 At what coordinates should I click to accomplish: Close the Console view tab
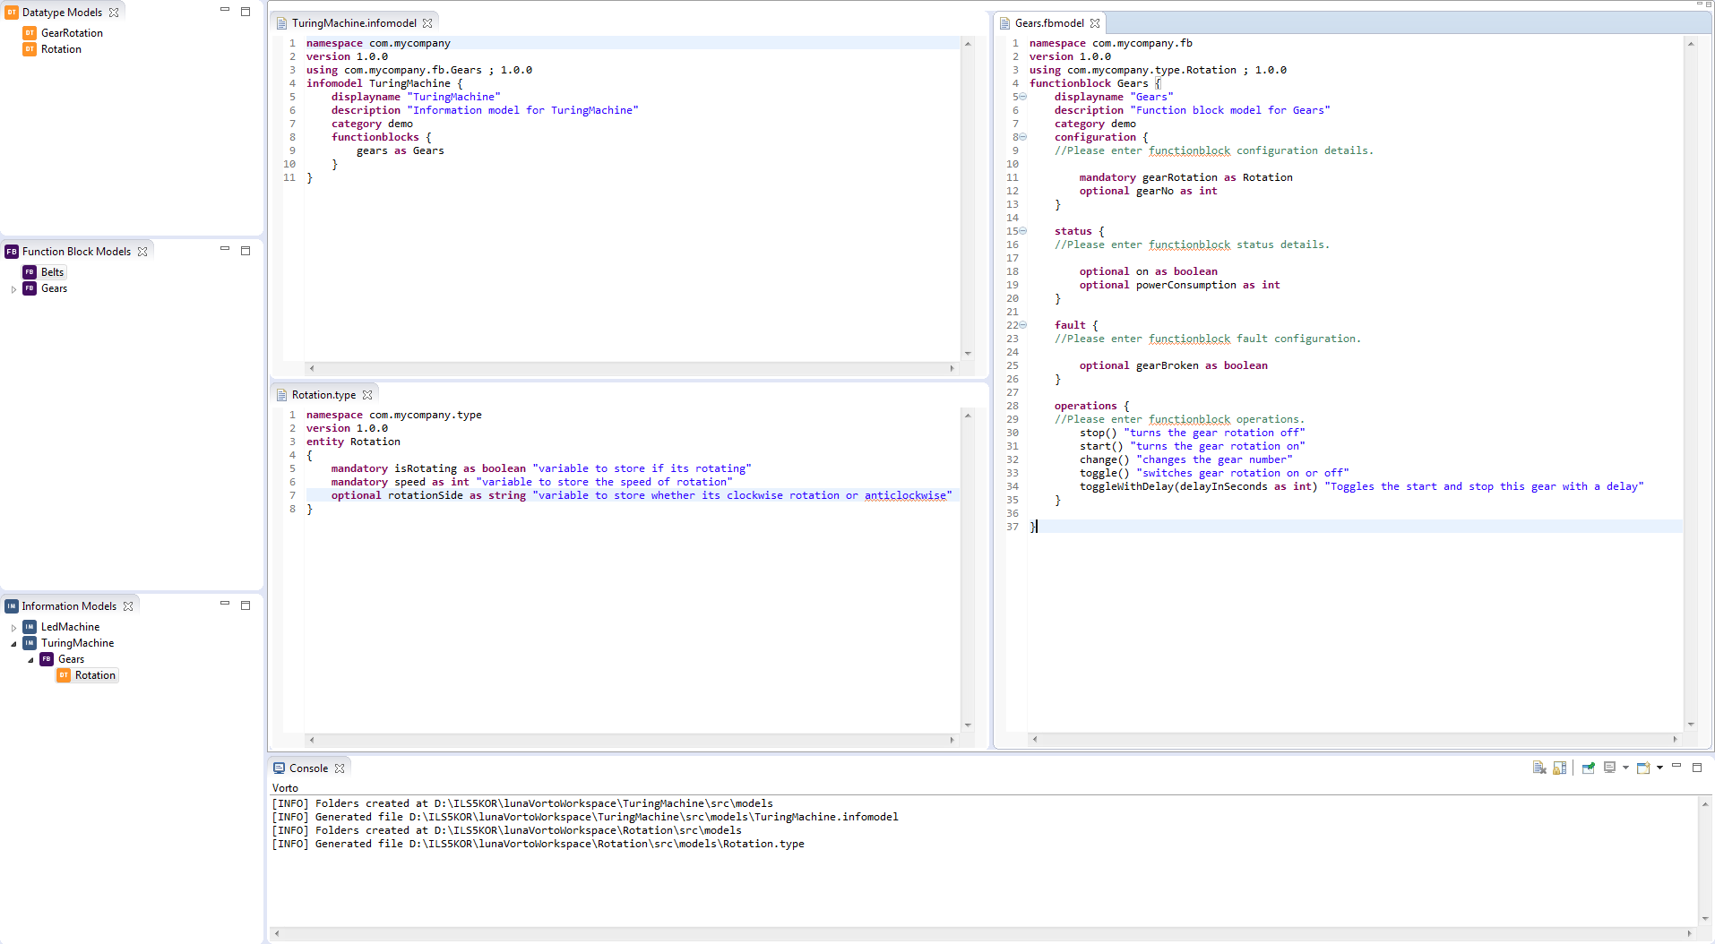[340, 768]
